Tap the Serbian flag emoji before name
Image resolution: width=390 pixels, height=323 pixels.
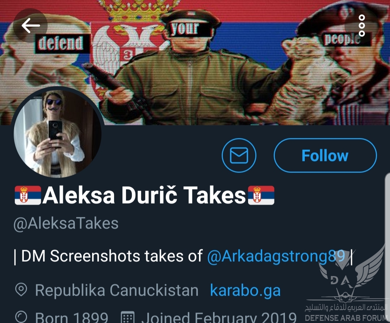point(27,195)
